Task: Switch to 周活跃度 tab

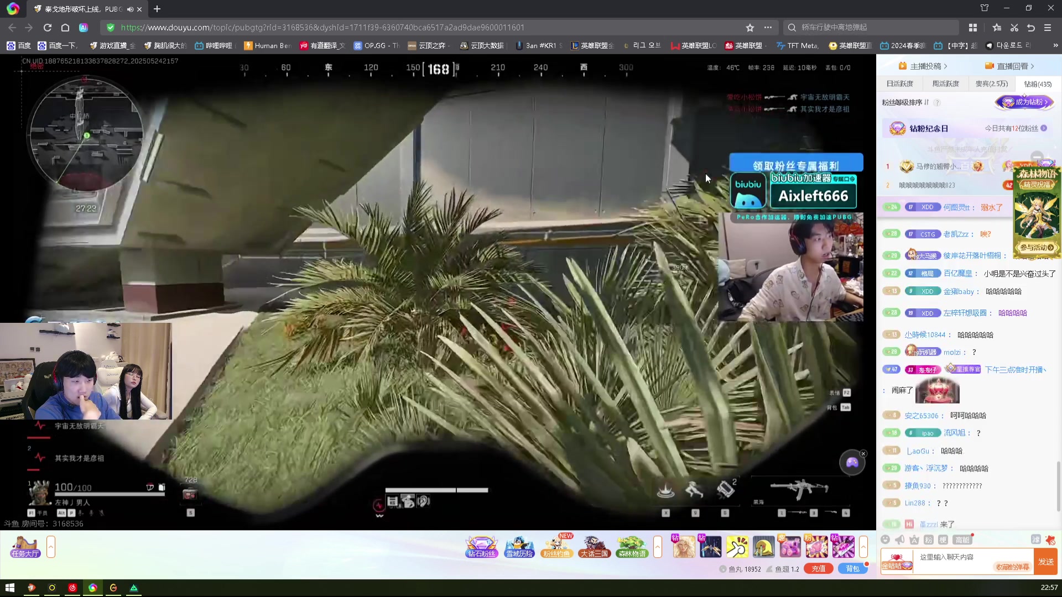Action: (946, 84)
